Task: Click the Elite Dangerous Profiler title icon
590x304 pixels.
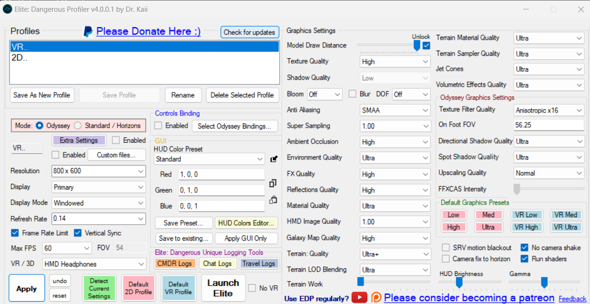Action: pyautogui.click(x=8, y=9)
